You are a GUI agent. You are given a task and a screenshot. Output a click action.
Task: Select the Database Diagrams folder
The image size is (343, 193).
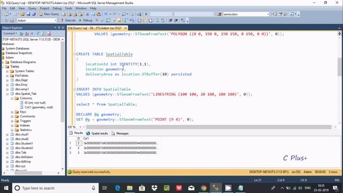pyautogui.click(x=23, y=62)
